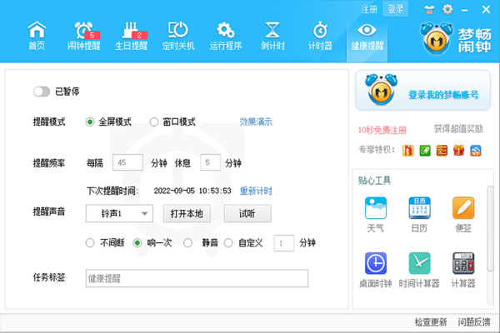Select 全屏模式 fullscreen radio option
This screenshot has height=333, width=500.
coord(90,122)
